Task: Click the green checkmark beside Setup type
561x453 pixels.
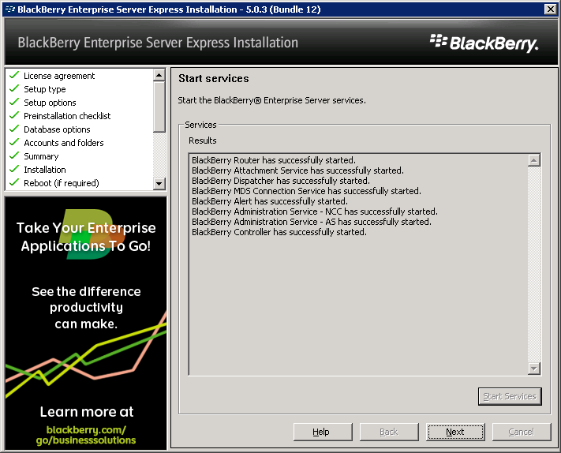Action: click(14, 88)
